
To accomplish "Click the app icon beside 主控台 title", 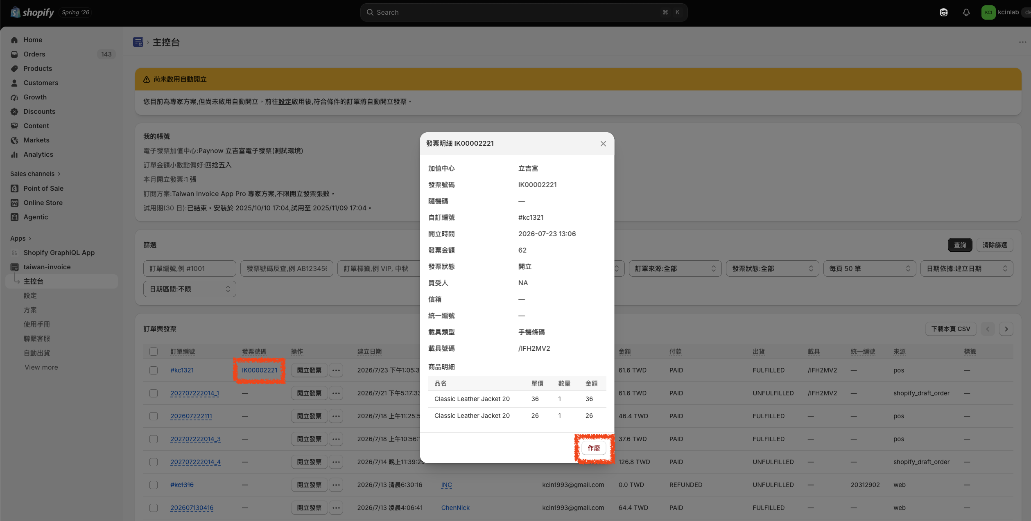I will pos(138,42).
